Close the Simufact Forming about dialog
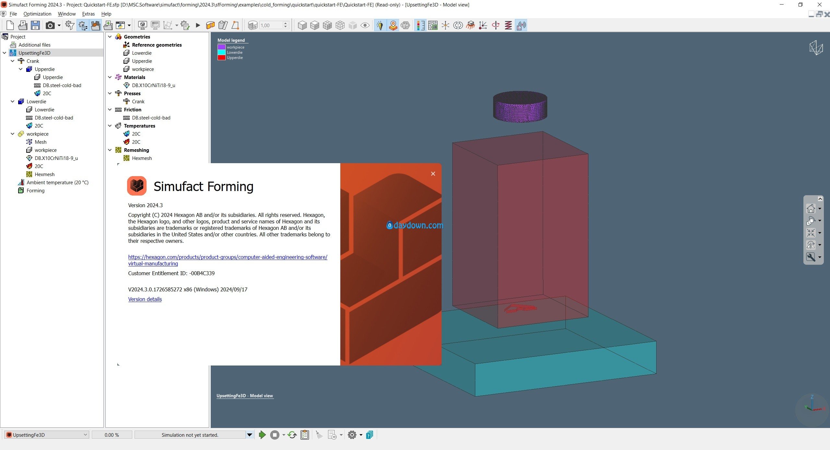Image resolution: width=830 pixels, height=450 pixels. pyautogui.click(x=433, y=174)
